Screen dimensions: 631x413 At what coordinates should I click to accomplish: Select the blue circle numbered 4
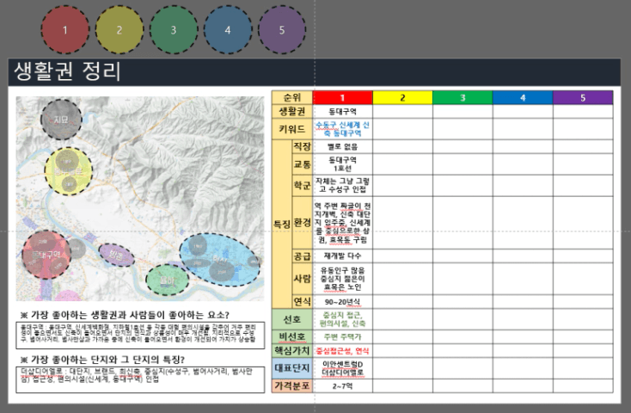(228, 30)
